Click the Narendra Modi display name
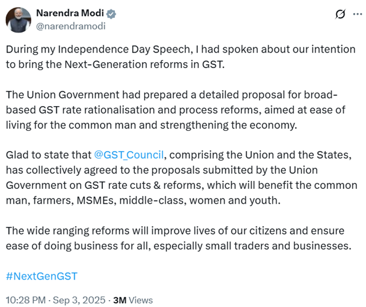 [x=70, y=13]
